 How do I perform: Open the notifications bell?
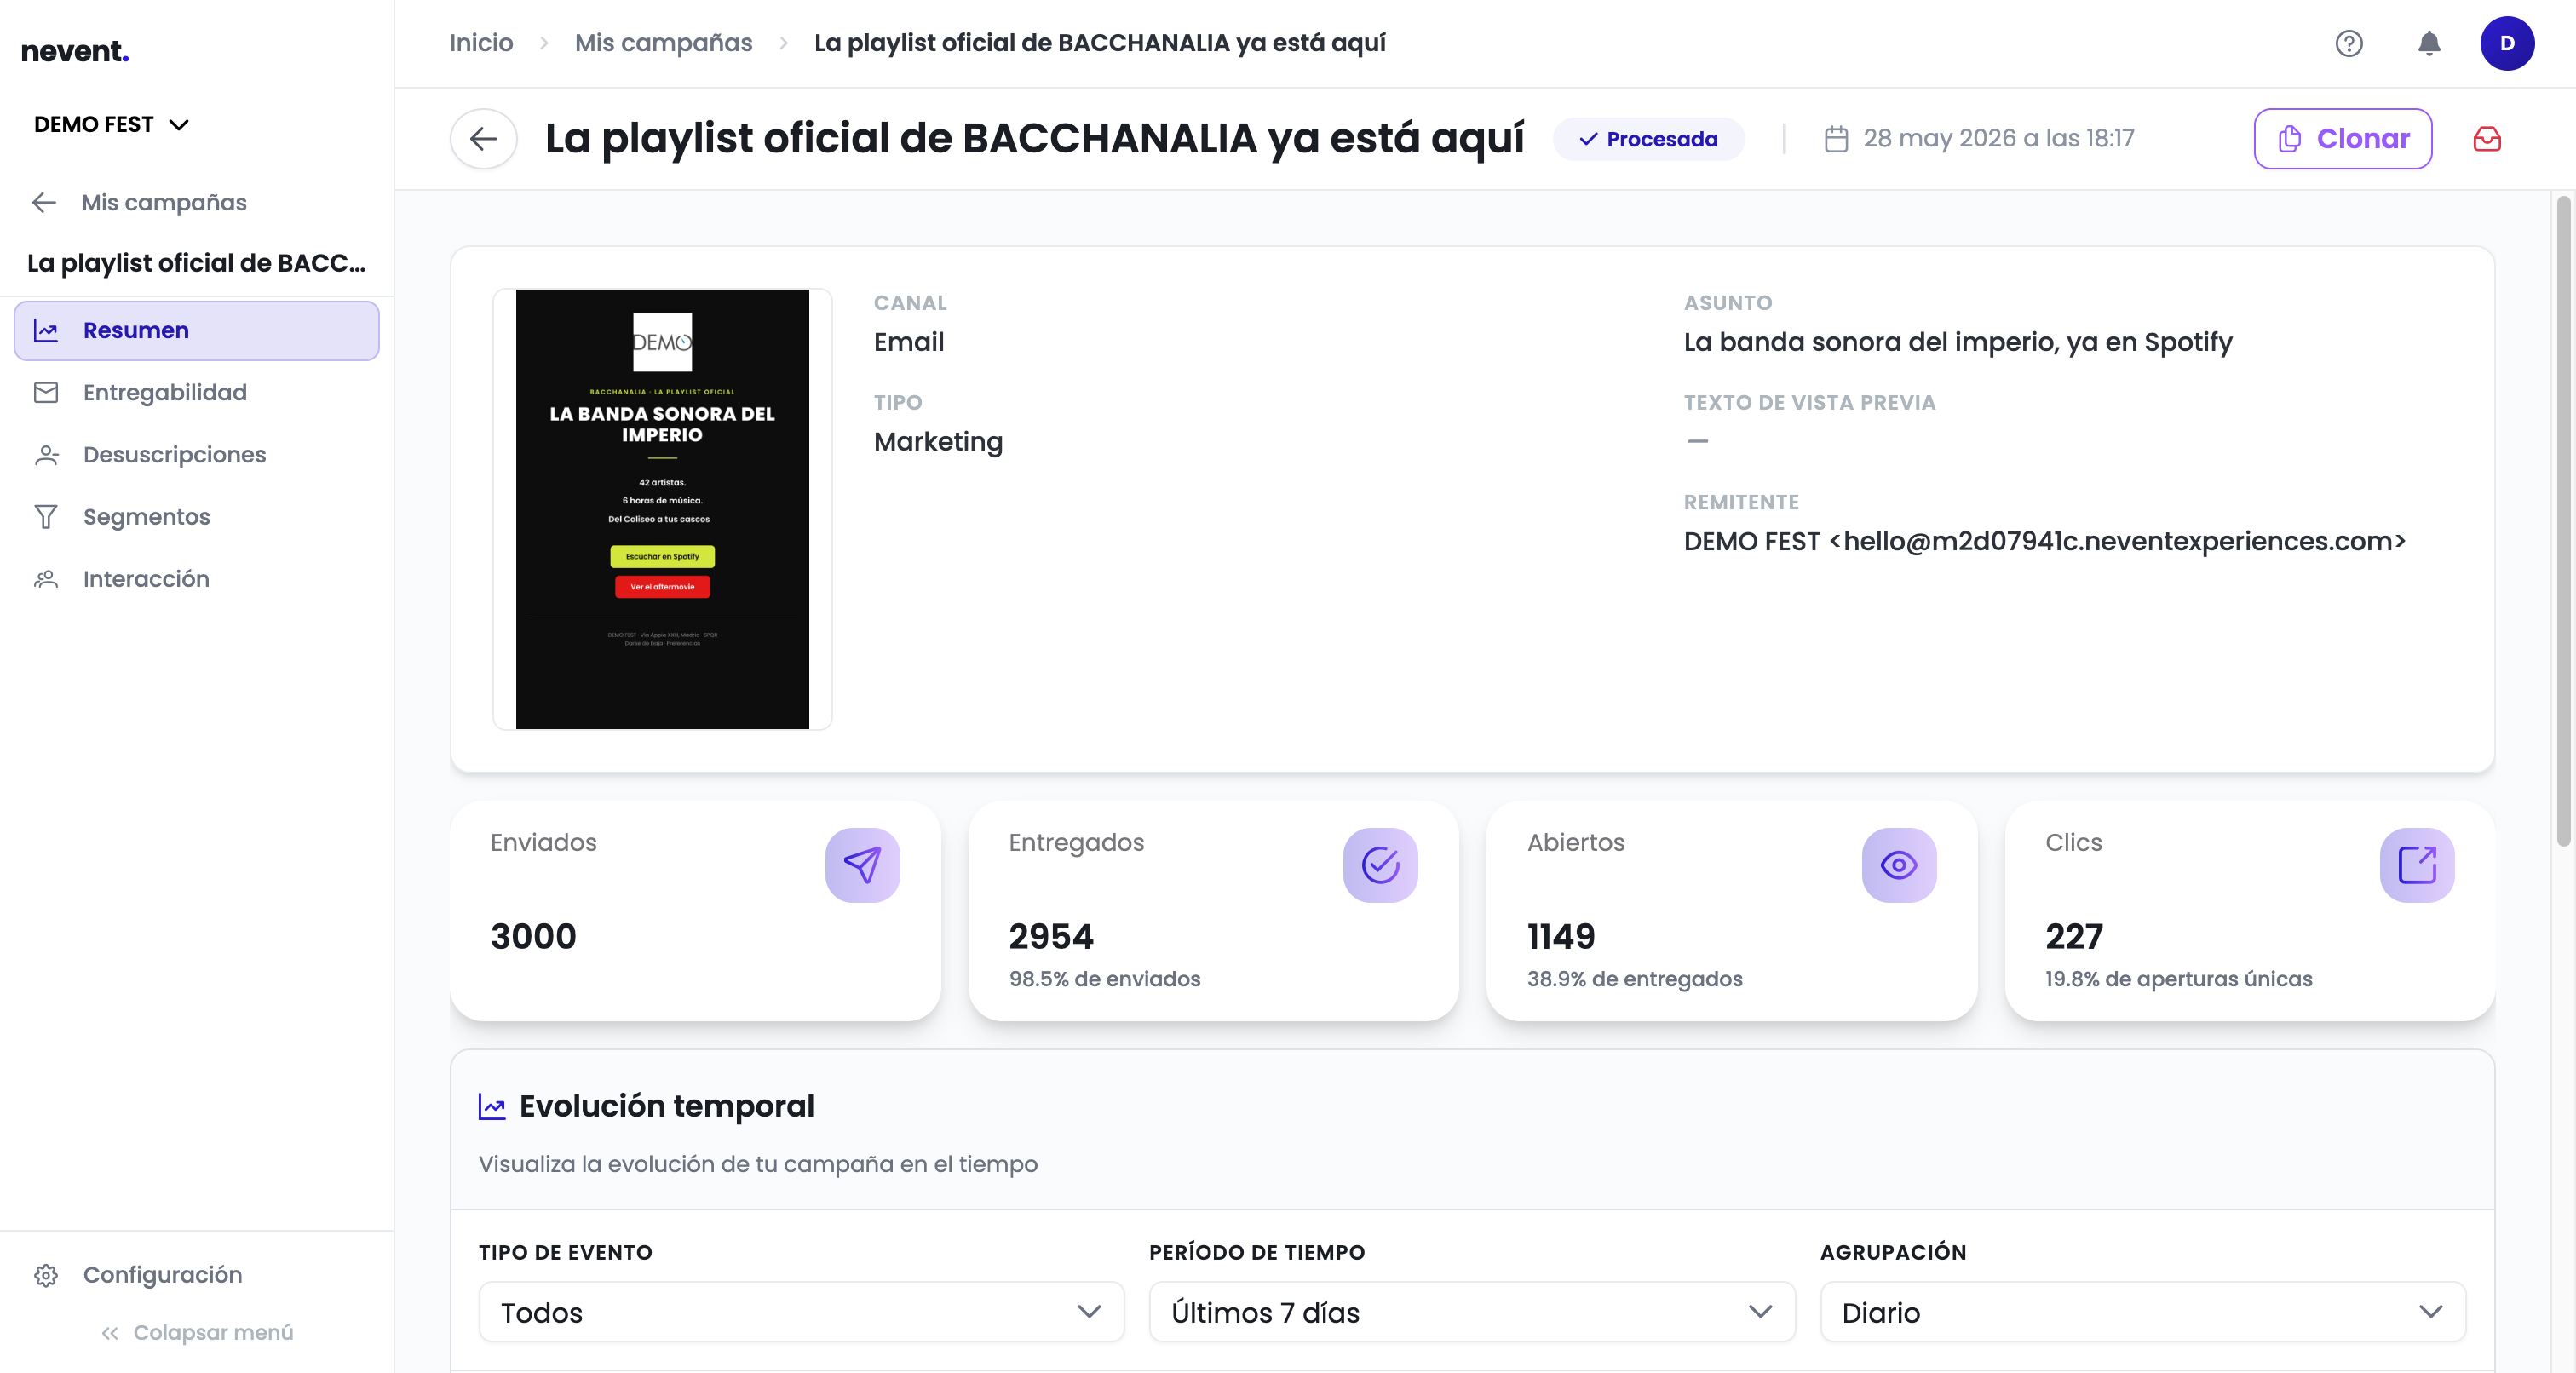tap(2429, 43)
